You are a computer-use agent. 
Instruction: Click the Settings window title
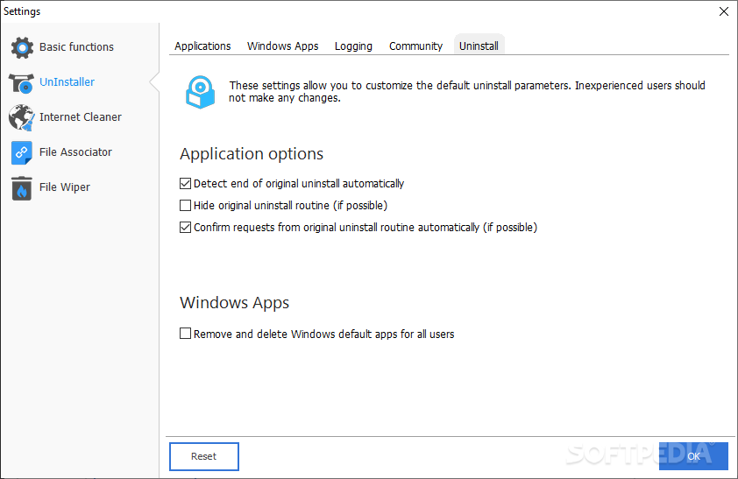(x=22, y=11)
